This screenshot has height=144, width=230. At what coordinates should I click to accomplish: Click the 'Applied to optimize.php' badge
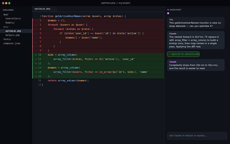pyautogui.click(x=183, y=54)
